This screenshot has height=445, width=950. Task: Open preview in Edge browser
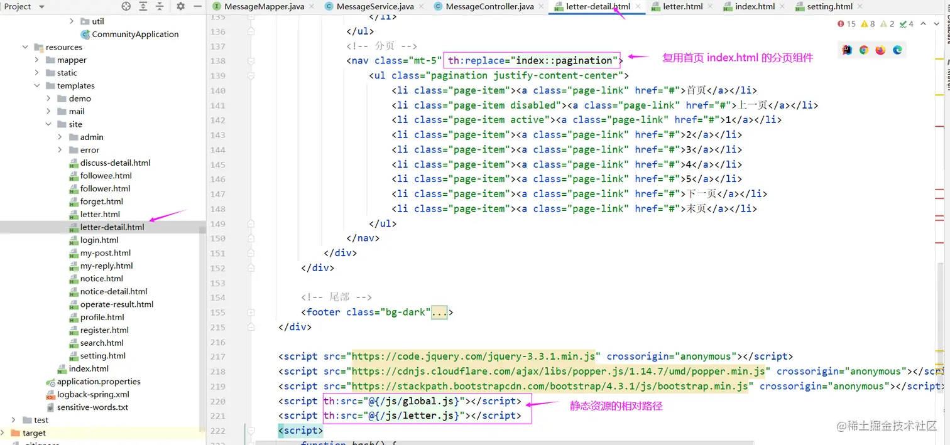pos(897,50)
